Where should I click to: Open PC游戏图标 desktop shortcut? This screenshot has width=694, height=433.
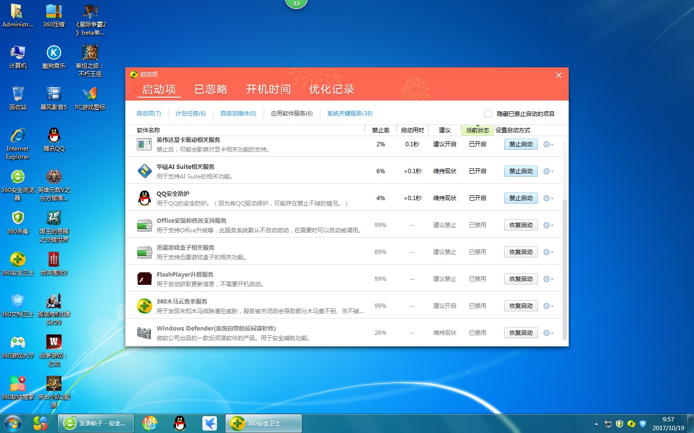click(90, 99)
